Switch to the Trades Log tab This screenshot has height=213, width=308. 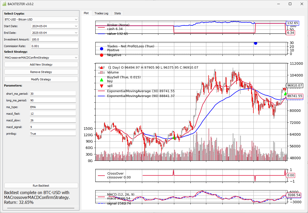coord(101,13)
